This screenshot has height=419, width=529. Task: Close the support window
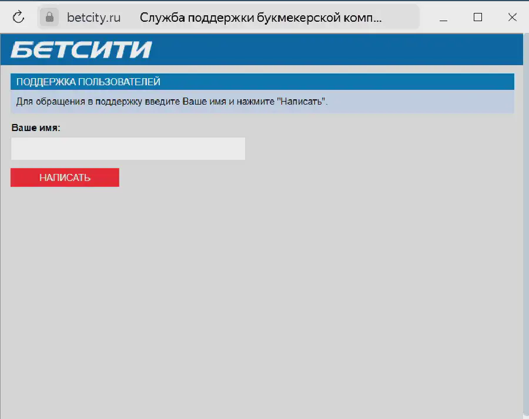(x=512, y=17)
